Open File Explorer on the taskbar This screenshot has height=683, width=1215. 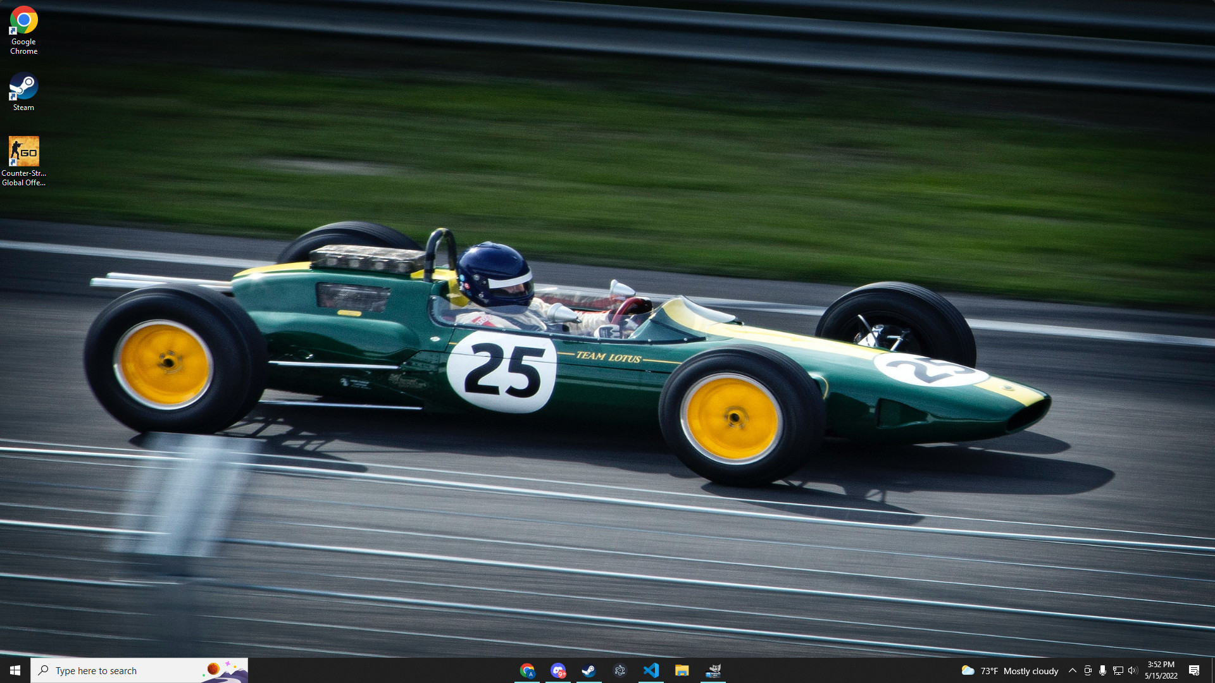pos(682,670)
